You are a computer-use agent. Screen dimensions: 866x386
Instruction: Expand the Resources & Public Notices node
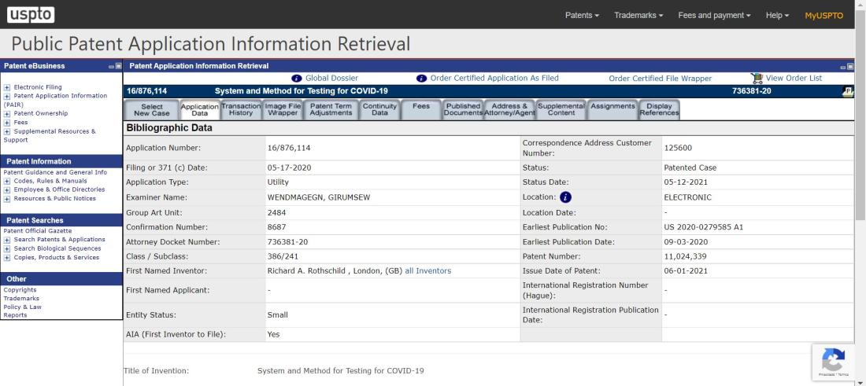(7, 199)
